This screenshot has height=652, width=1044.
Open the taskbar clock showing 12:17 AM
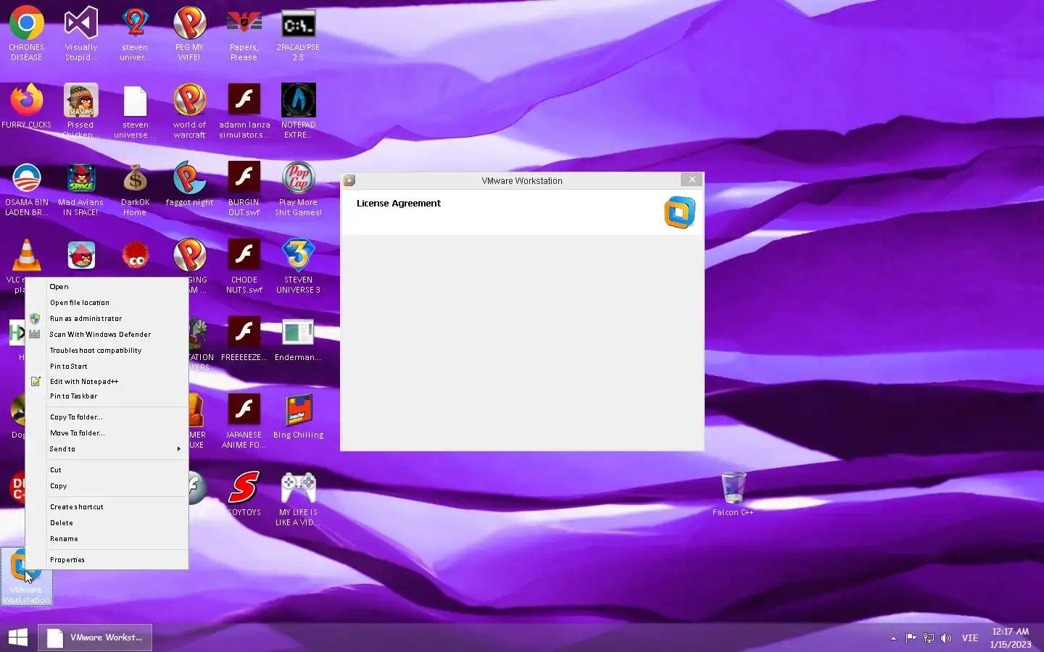tap(1011, 638)
